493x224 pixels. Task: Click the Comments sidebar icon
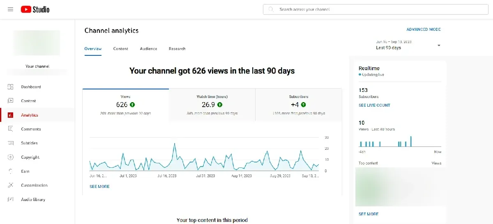click(11, 129)
